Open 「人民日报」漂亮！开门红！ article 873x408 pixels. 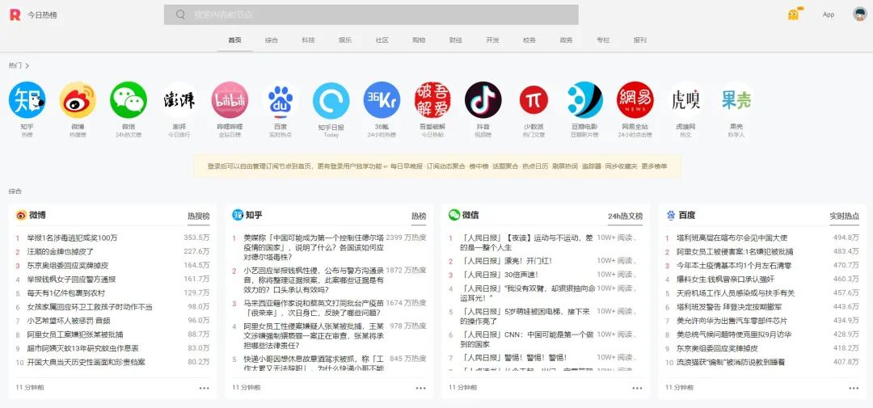click(x=505, y=260)
